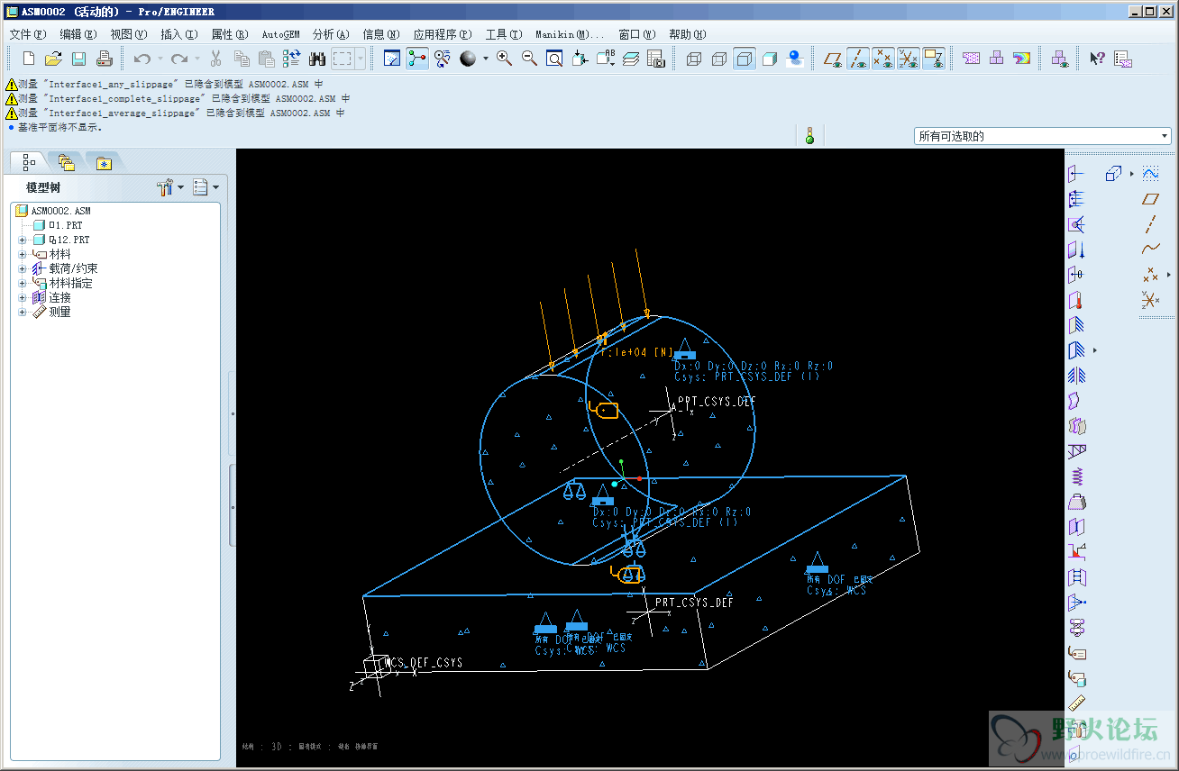Open the model tree show dropdown
Viewport: 1179px width, 771px height.
coord(206,187)
